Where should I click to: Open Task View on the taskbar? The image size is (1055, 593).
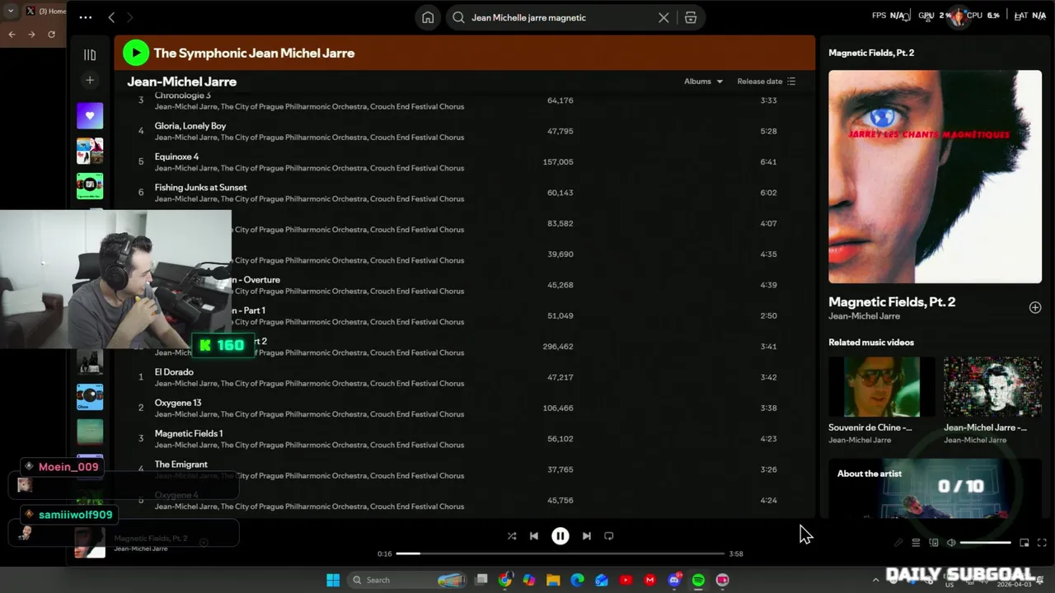(481, 580)
